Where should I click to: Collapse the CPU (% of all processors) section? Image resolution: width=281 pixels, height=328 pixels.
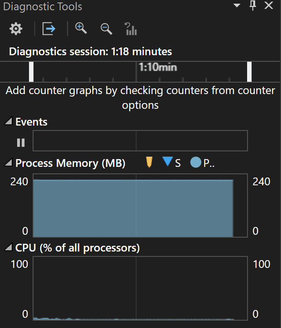click(9, 247)
